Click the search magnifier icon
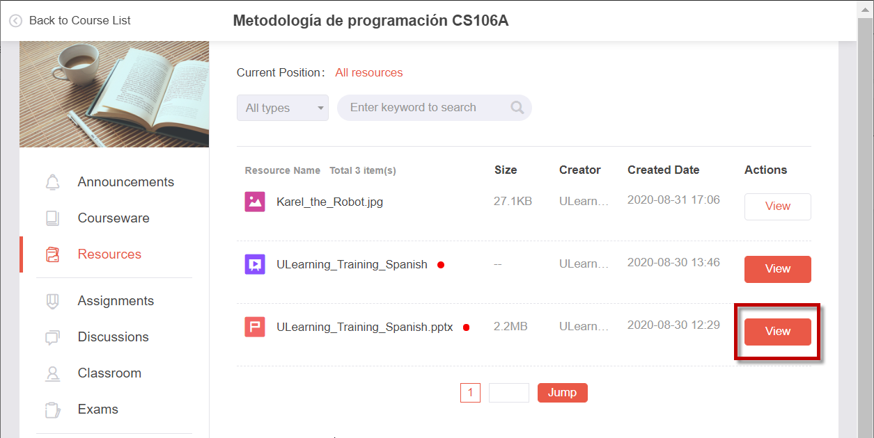 pos(517,108)
